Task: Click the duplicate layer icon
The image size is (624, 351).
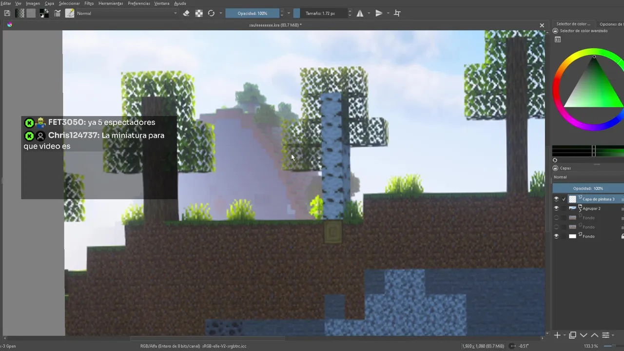Action: 573,335
